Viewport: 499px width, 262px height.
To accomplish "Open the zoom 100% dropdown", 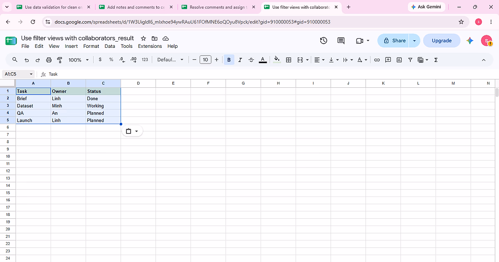I will click(79, 60).
